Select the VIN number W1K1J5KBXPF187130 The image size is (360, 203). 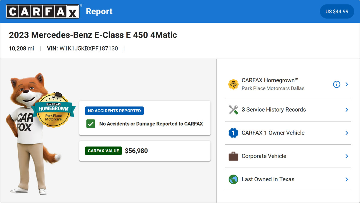point(89,48)
